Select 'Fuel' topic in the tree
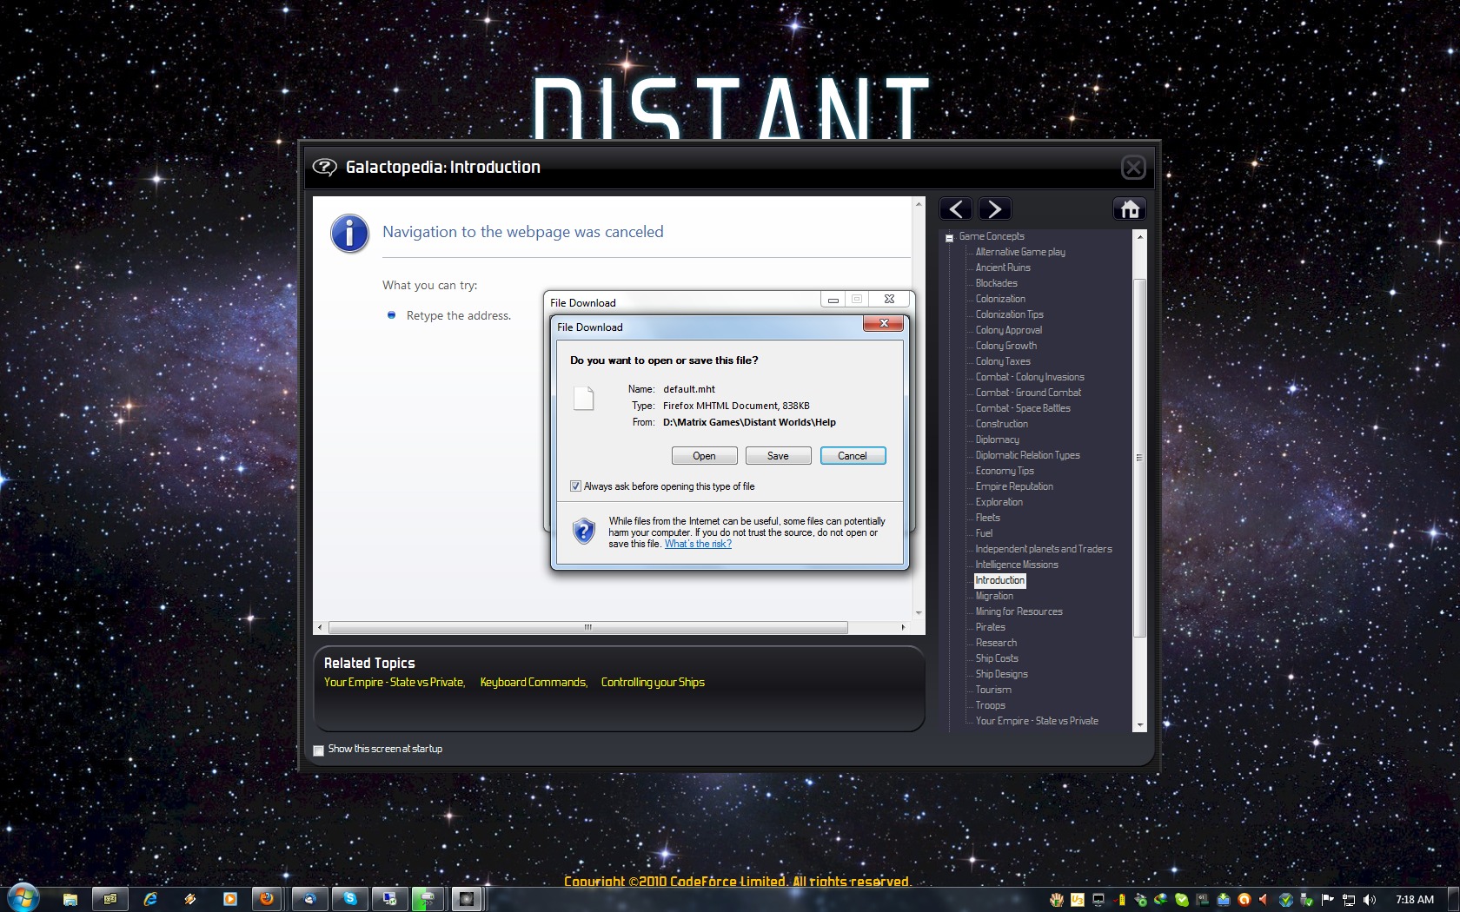 tap(984, 533)
